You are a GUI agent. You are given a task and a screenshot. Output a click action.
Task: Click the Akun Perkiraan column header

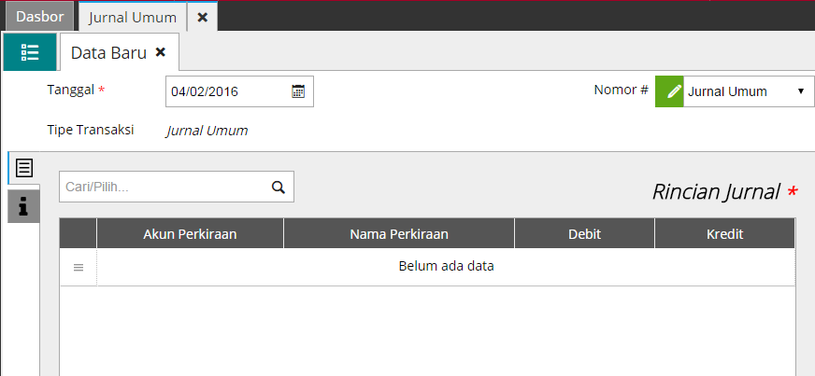[190, 233]
